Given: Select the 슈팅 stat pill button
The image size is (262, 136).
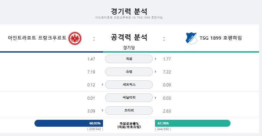Looking at the screenshot, I should click(129, 72).
